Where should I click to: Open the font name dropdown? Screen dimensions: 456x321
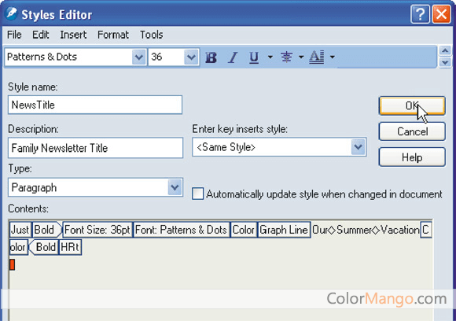click(x=138, y=57)
